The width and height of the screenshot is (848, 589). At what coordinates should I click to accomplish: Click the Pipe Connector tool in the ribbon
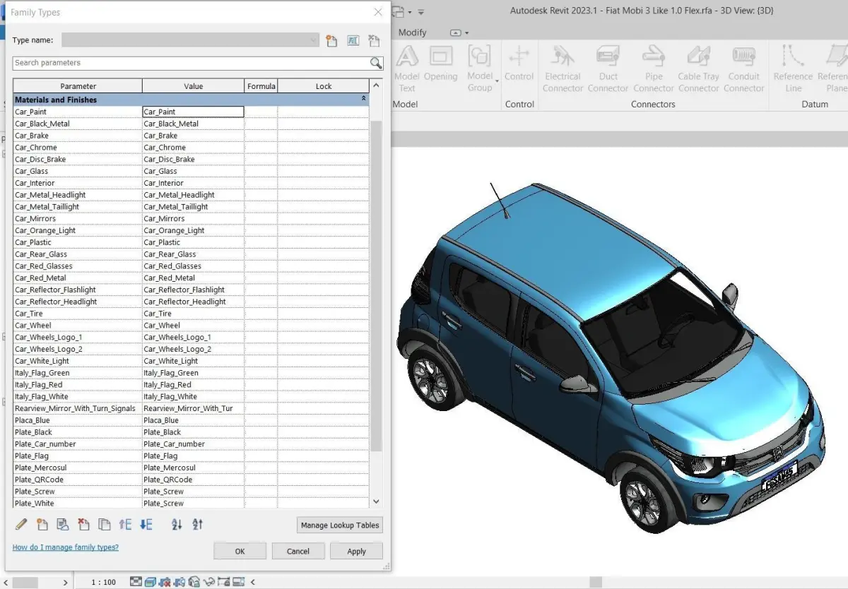pyautogui.click(x=654, y=69)
